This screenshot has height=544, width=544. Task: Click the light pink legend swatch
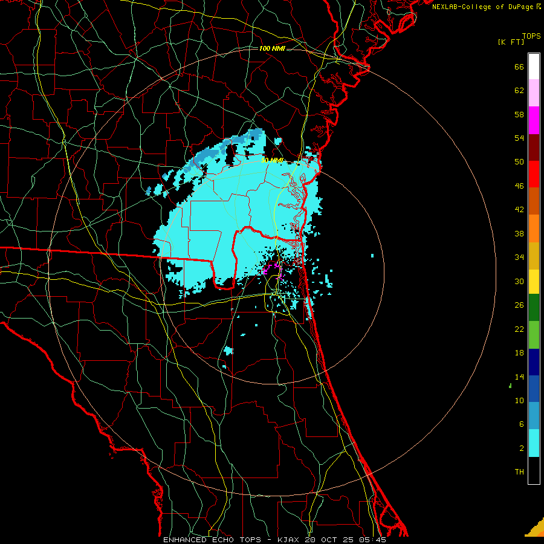pos(534,92)
